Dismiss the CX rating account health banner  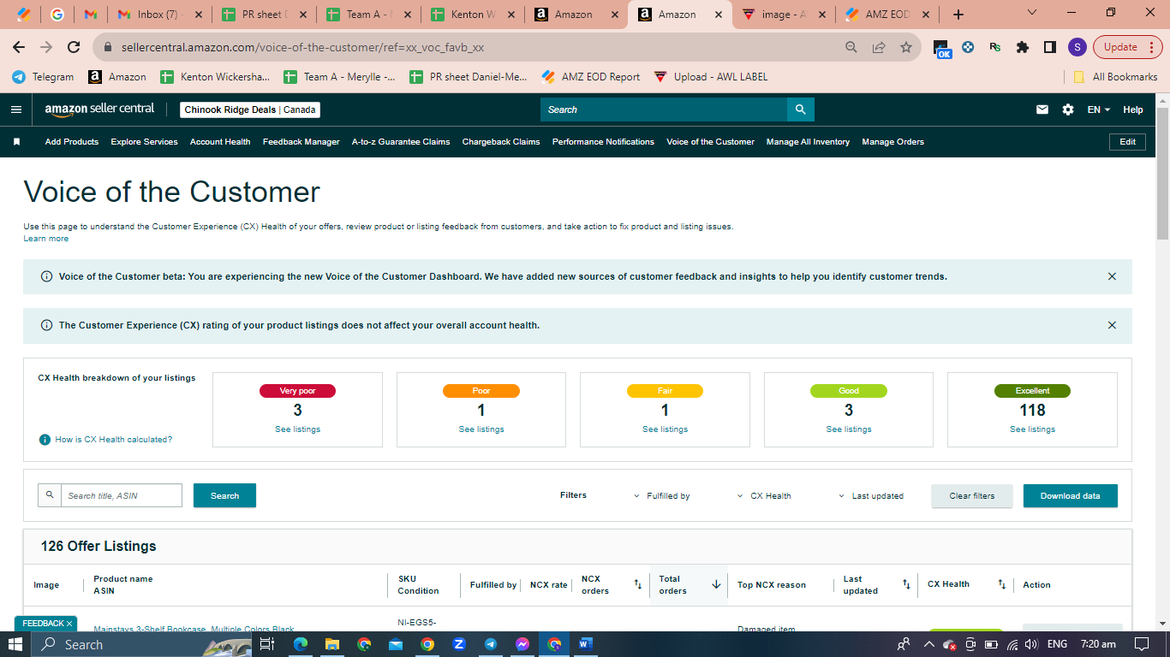point(1112,325)
